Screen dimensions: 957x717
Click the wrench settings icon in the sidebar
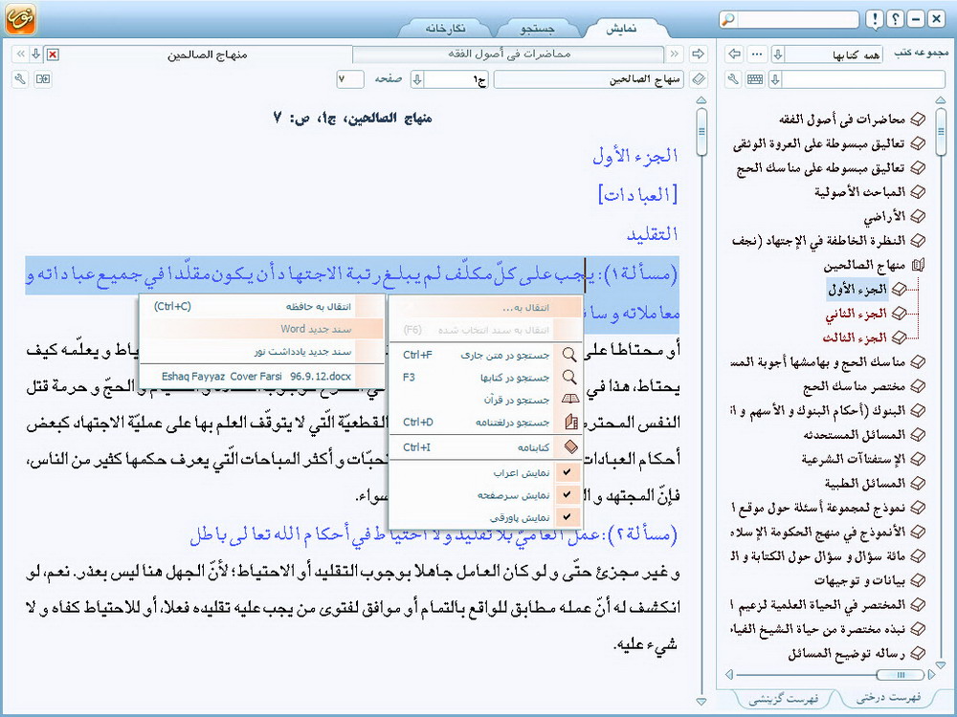click(x=734, y=78)
